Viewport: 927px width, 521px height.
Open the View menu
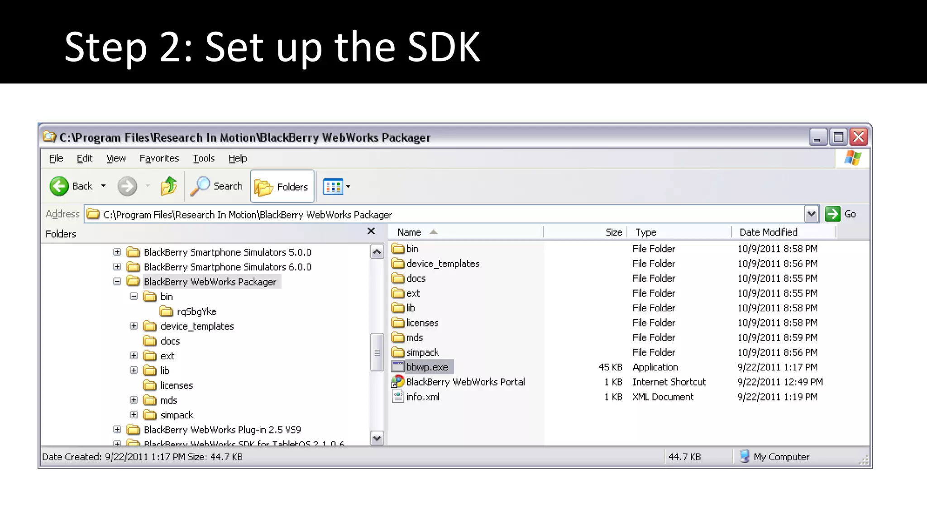click(x=116, y=158)
